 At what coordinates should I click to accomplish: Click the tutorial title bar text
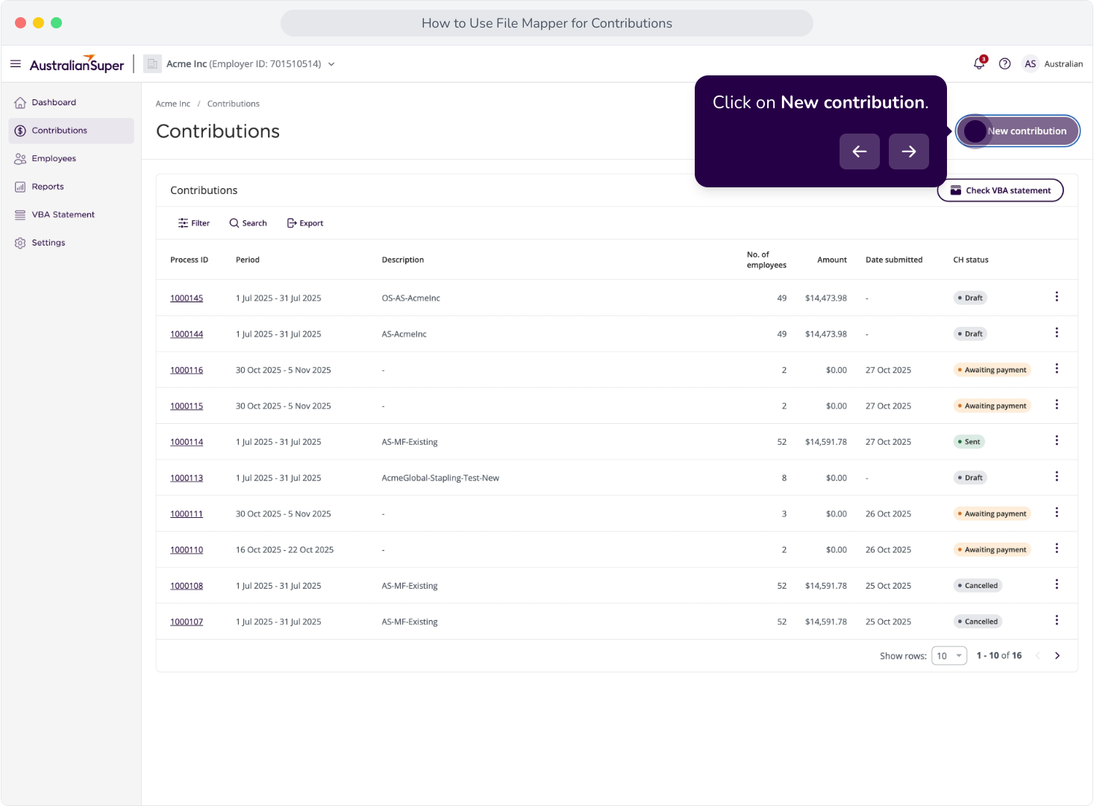tap(547, 23)
